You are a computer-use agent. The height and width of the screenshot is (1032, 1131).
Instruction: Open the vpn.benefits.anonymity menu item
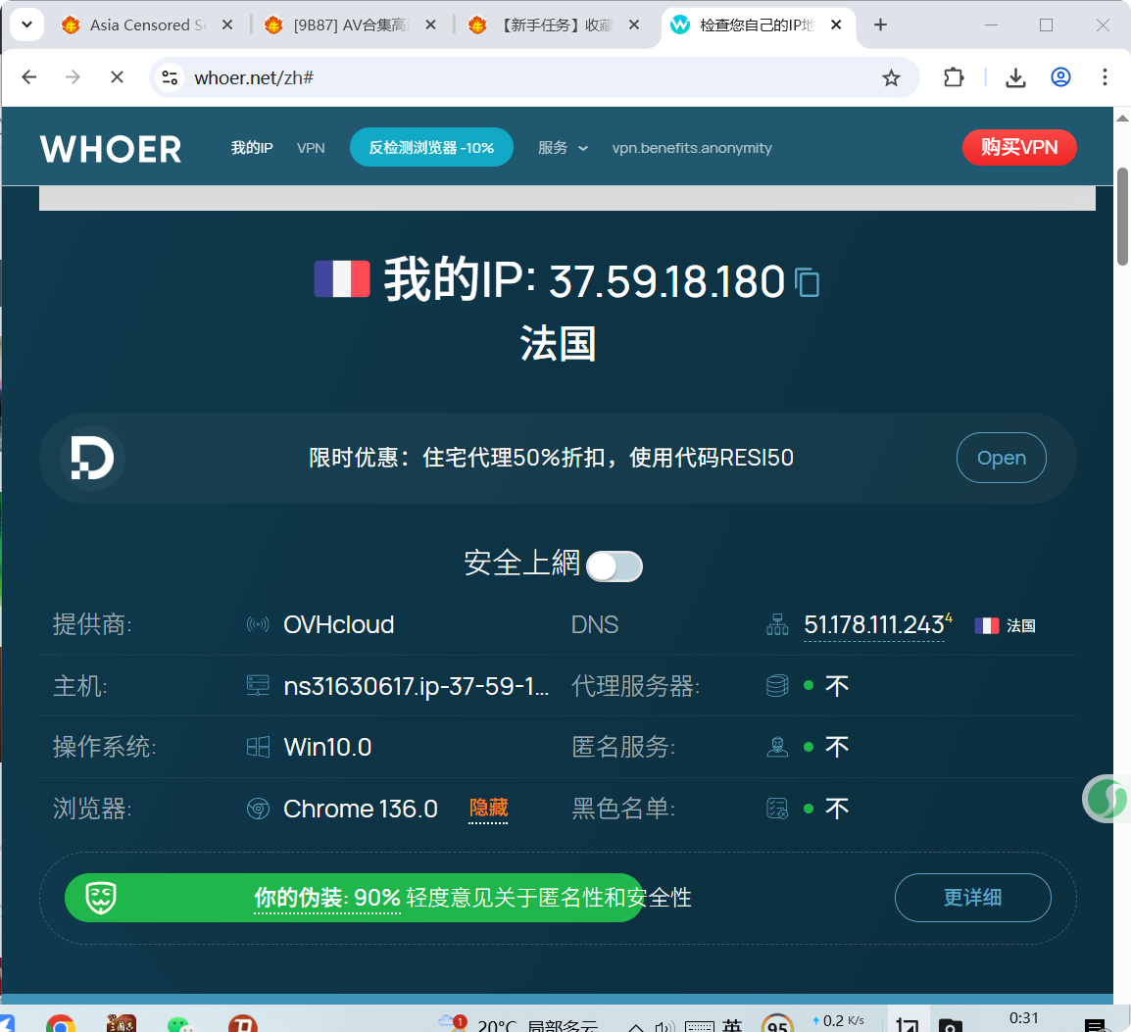click(x=692, y=148)
